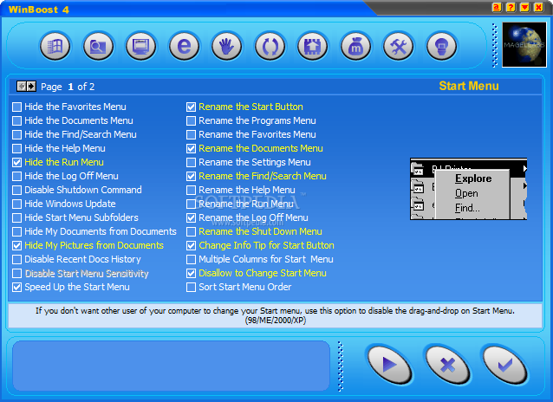This screenshot has height=402, width=553.
Task: Click the down-arrow minimize title button
Action: (524, 7)
